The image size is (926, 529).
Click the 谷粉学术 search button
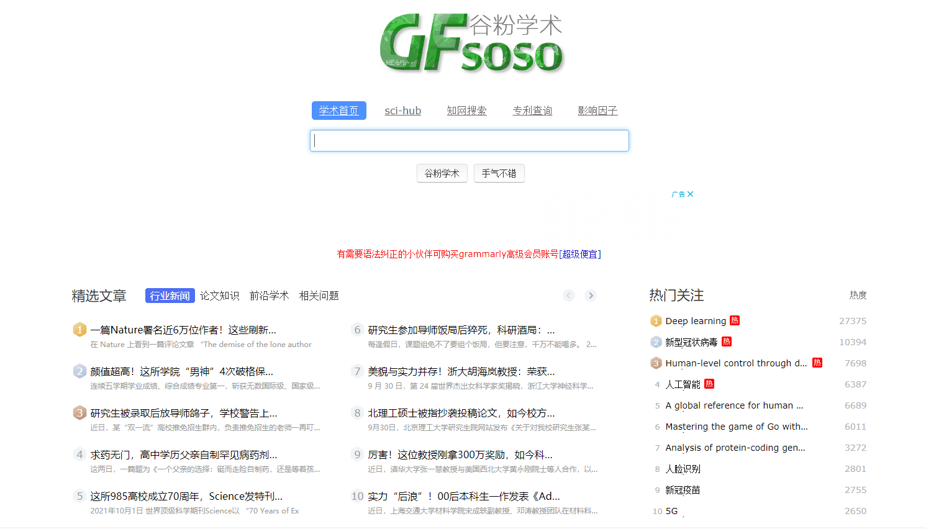(442, 173)
